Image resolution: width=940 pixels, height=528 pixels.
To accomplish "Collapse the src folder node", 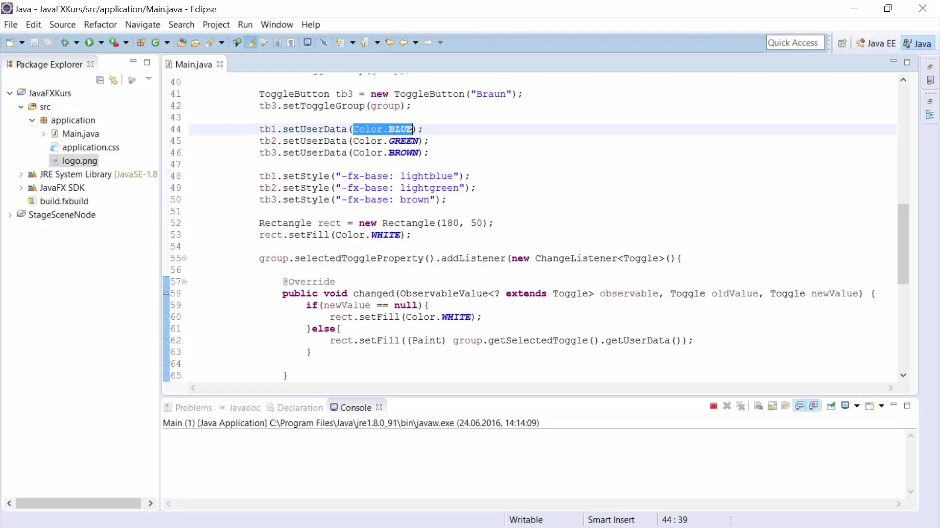I will tap(21, 107).
